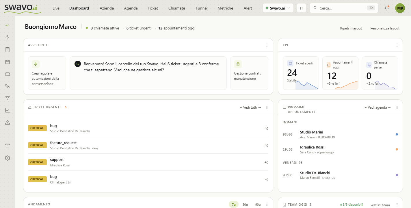Open the Vedi agenda link
The image size is (411, 208).
click(x=377, y=107)
